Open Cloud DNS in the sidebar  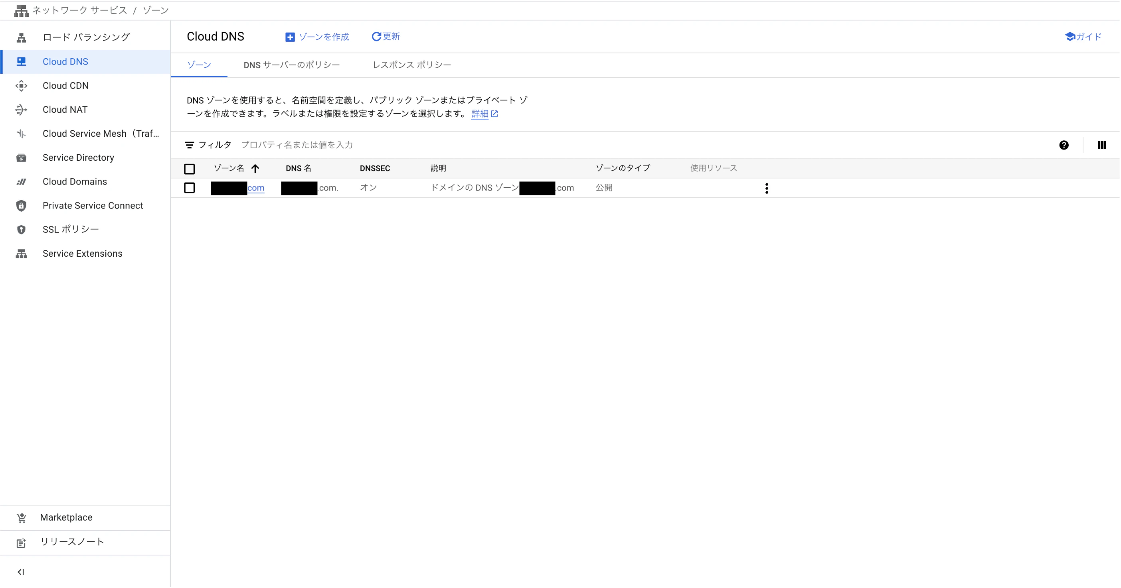(85, 62)
